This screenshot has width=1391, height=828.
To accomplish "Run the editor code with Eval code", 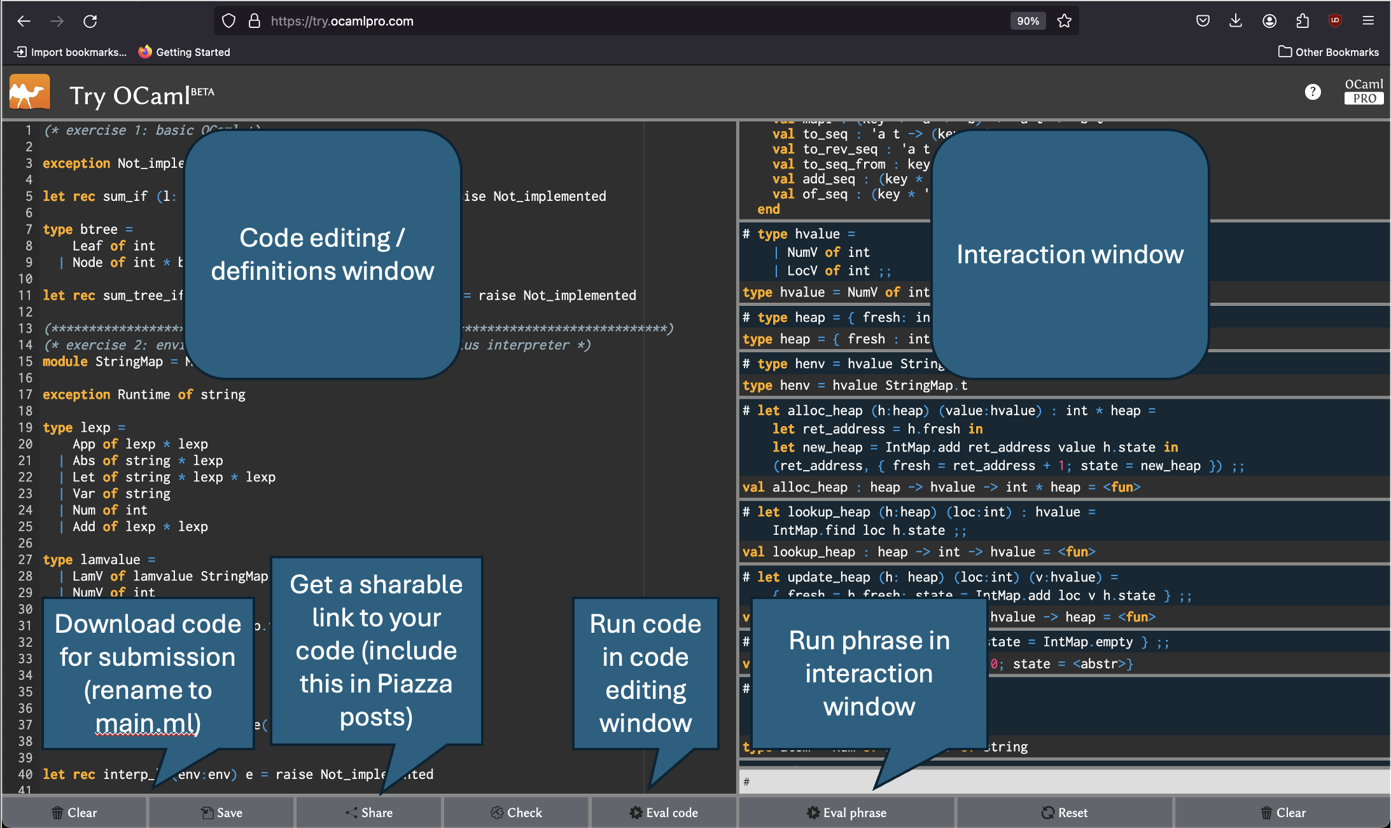I will [664, 813].
